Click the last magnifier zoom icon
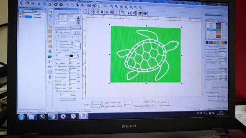 (141, 8)
